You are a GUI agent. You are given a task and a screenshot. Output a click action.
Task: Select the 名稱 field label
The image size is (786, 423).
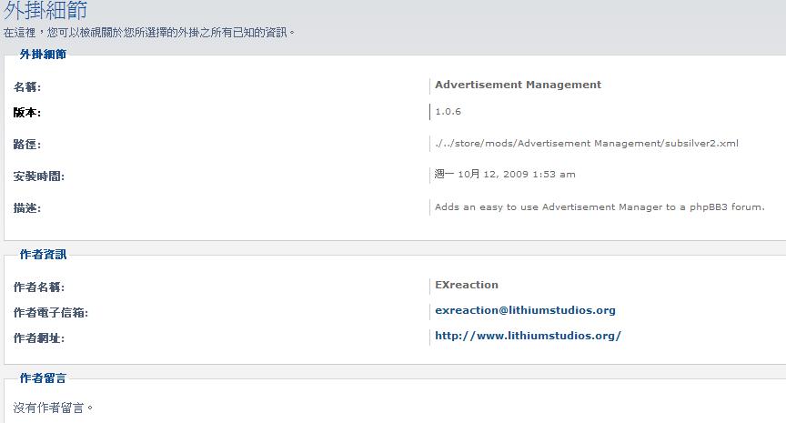27,87
